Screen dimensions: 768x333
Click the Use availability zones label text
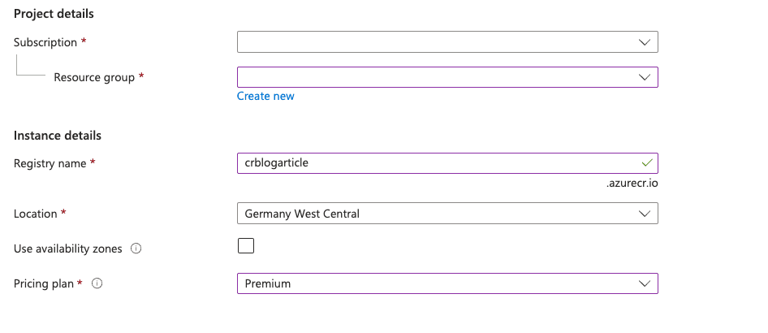[68, 249]
